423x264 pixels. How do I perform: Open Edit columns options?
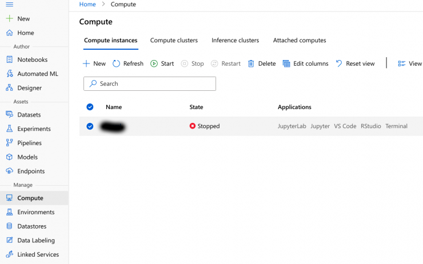306,63
